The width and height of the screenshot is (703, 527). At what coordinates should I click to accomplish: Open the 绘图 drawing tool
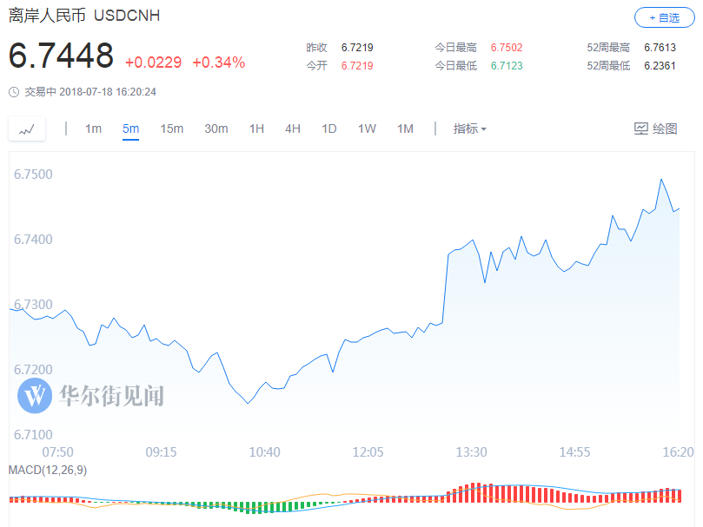pyautogui.click(x=655, y=128)
